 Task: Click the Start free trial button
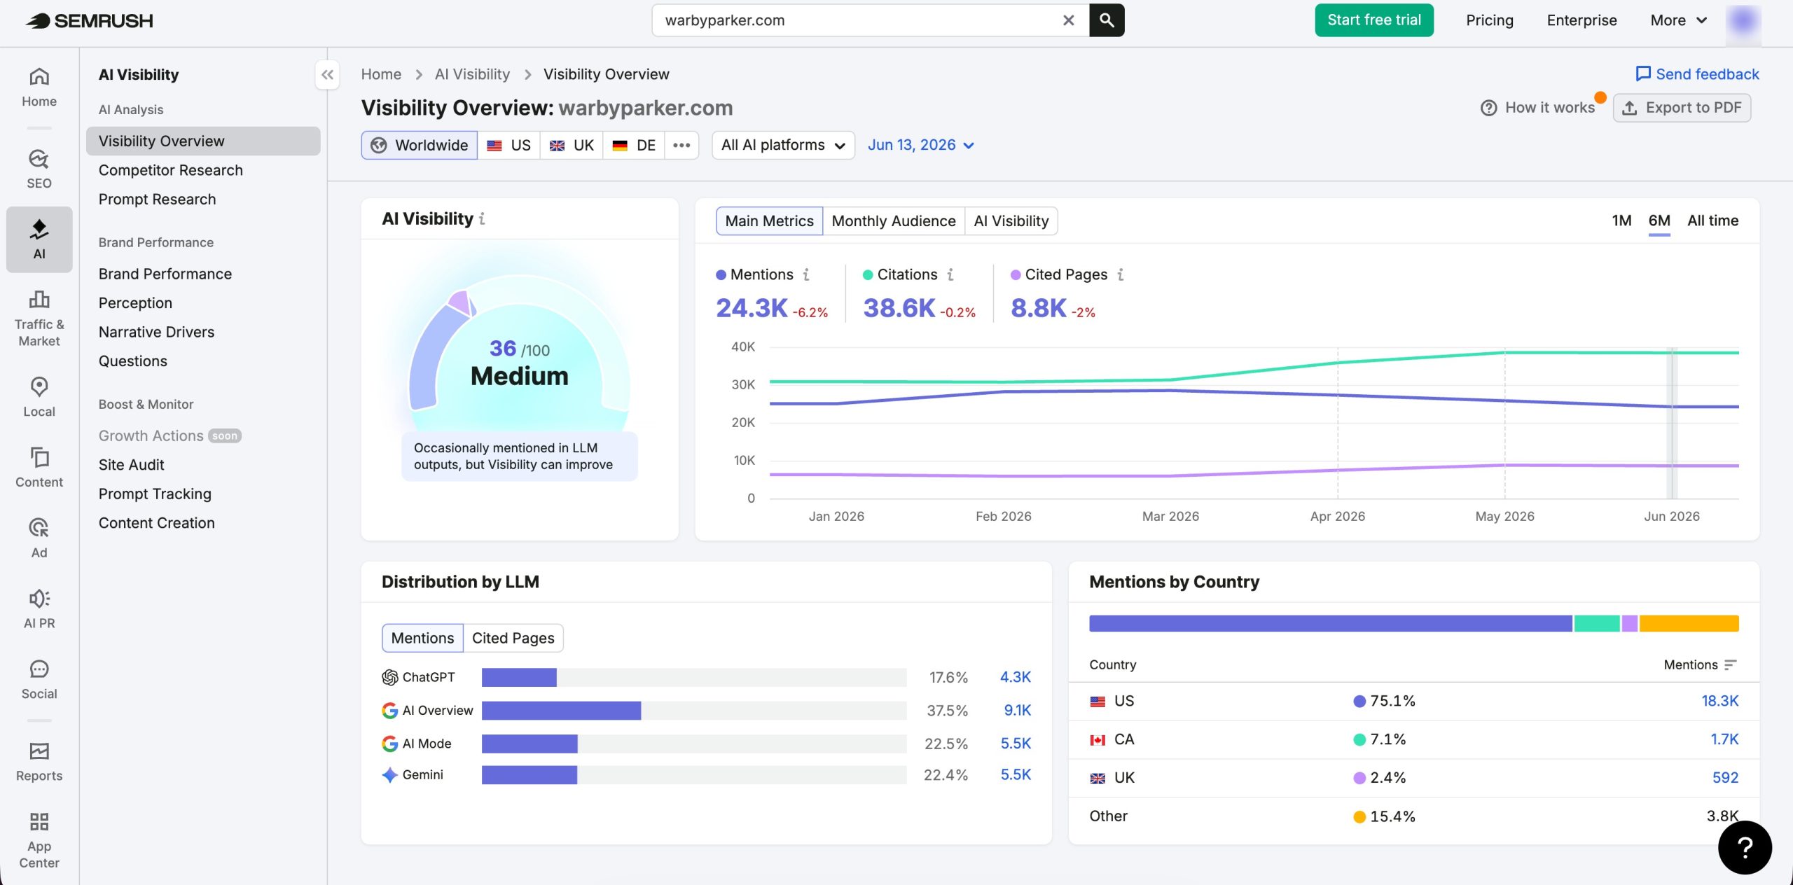coord(1373,20)
